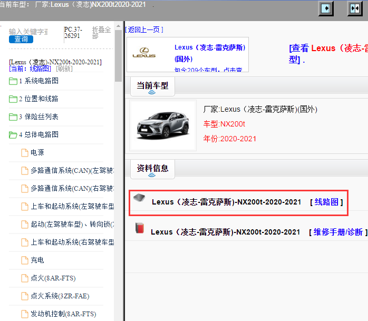Click 折叠全部 to collapse all tree nodes
Image resolution: width=368 pixels, height=321 pixels.
101,32
